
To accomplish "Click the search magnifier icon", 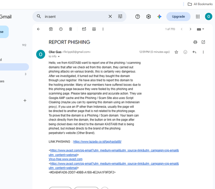I will [39, 16].
